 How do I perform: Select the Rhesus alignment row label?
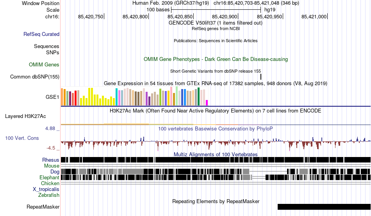click(x=51, y=160)
